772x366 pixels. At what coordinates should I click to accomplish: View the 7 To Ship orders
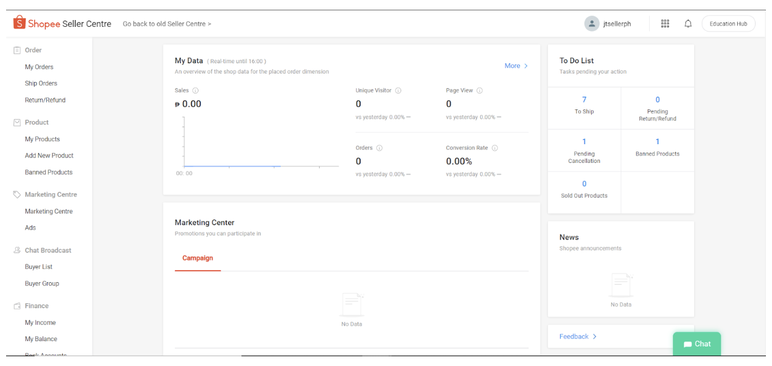(584, 105)
